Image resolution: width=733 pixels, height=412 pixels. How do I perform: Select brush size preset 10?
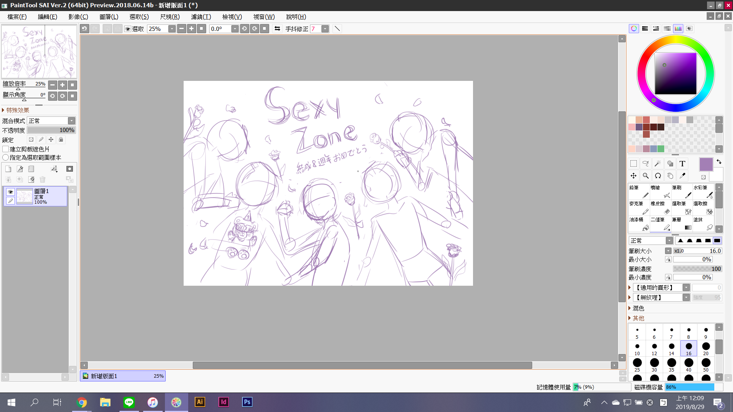pyautogui.click(x=637, y=348)
